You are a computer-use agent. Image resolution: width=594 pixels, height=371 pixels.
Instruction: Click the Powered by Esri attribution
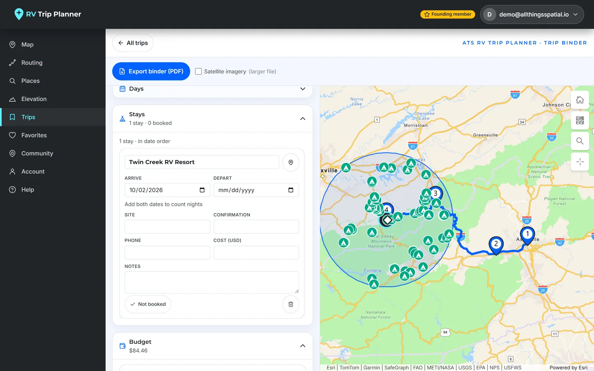[568, 368]
